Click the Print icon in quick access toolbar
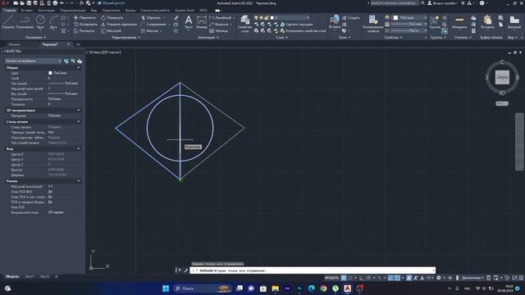The image size is (525, 295). [x=55, y=3]
